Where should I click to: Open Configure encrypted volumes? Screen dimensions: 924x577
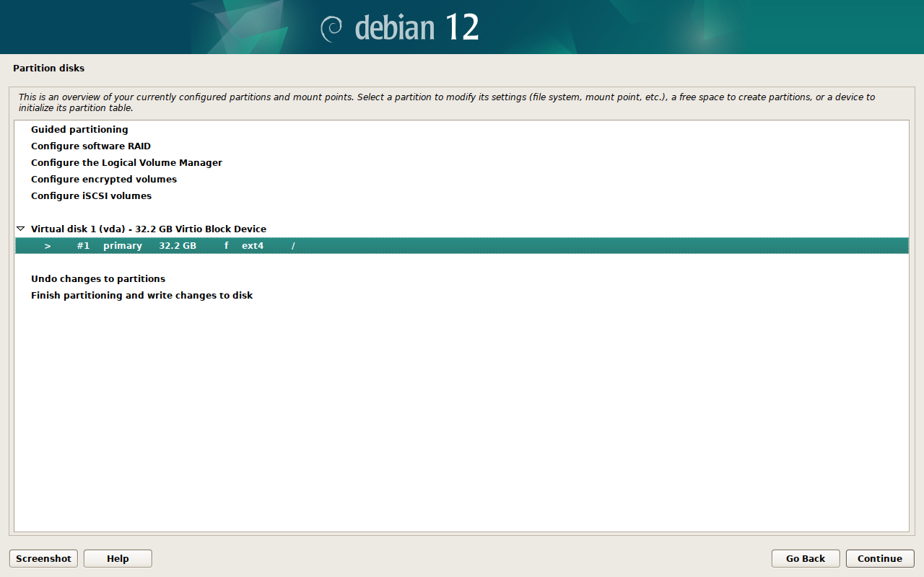pos(104,180)
